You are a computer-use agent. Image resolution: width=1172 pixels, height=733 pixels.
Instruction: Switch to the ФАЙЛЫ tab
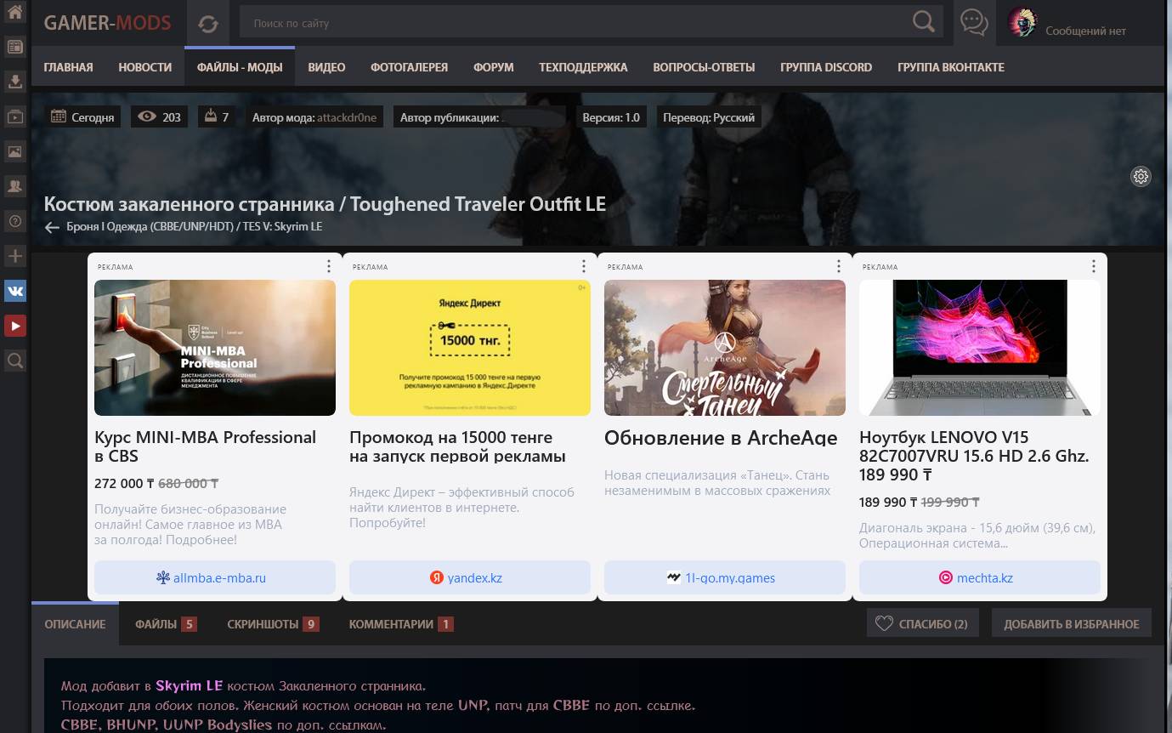[x=166, y=624]
